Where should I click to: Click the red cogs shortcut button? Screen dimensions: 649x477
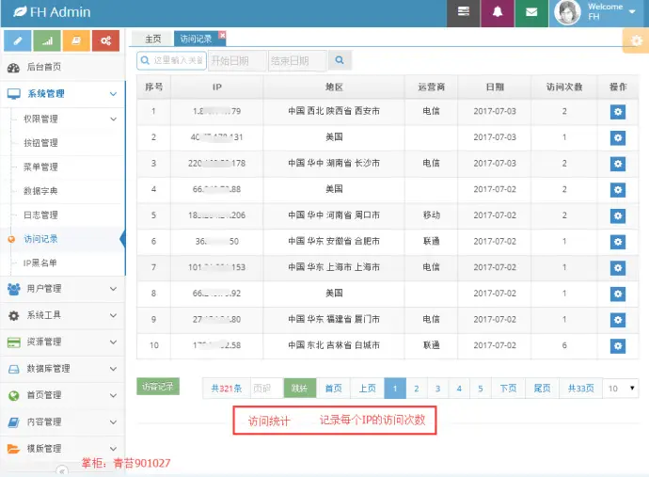(105, 40)
